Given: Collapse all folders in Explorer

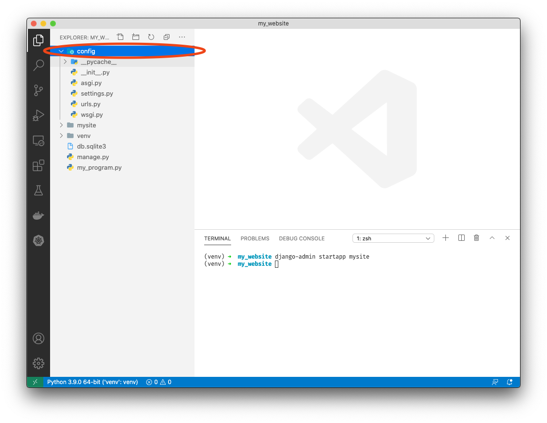Looking at the screenshot, I should click(x=166, y=37).
